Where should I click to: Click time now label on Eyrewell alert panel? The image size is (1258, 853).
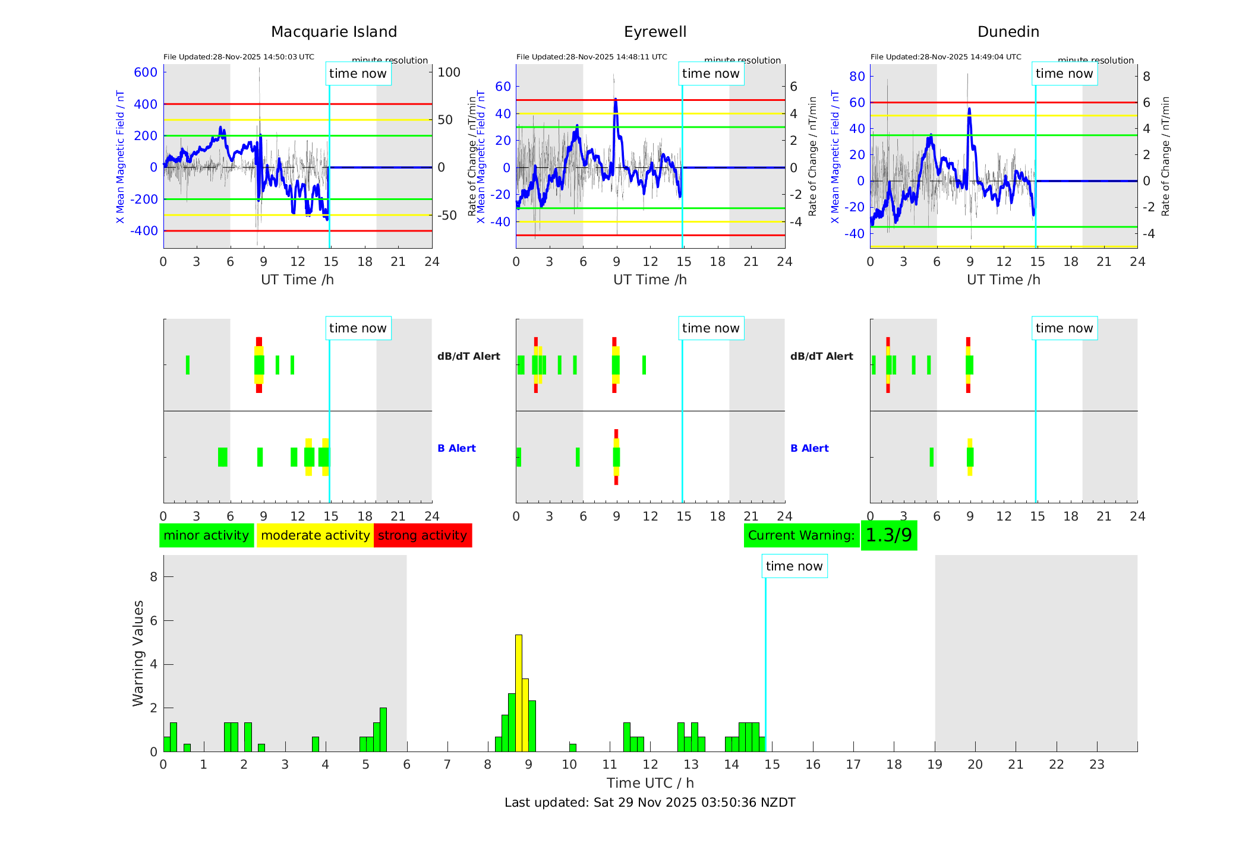click(711, 328)
